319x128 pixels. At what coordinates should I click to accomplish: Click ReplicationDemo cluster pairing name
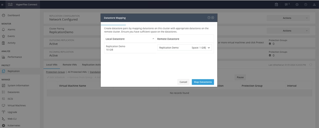coord(61,32)
